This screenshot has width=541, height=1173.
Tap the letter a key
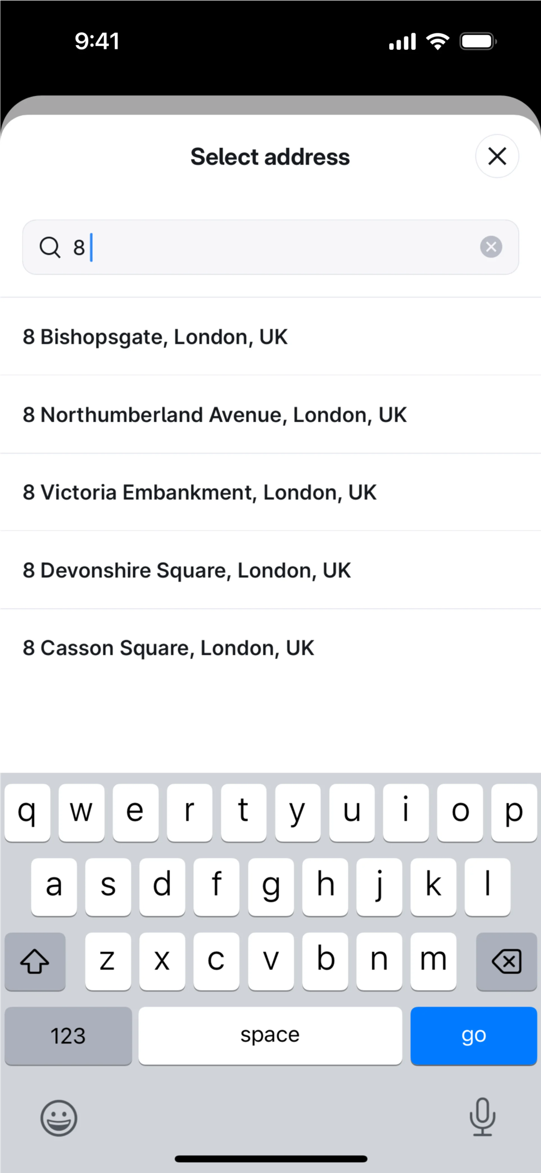[x=54, y=887]
